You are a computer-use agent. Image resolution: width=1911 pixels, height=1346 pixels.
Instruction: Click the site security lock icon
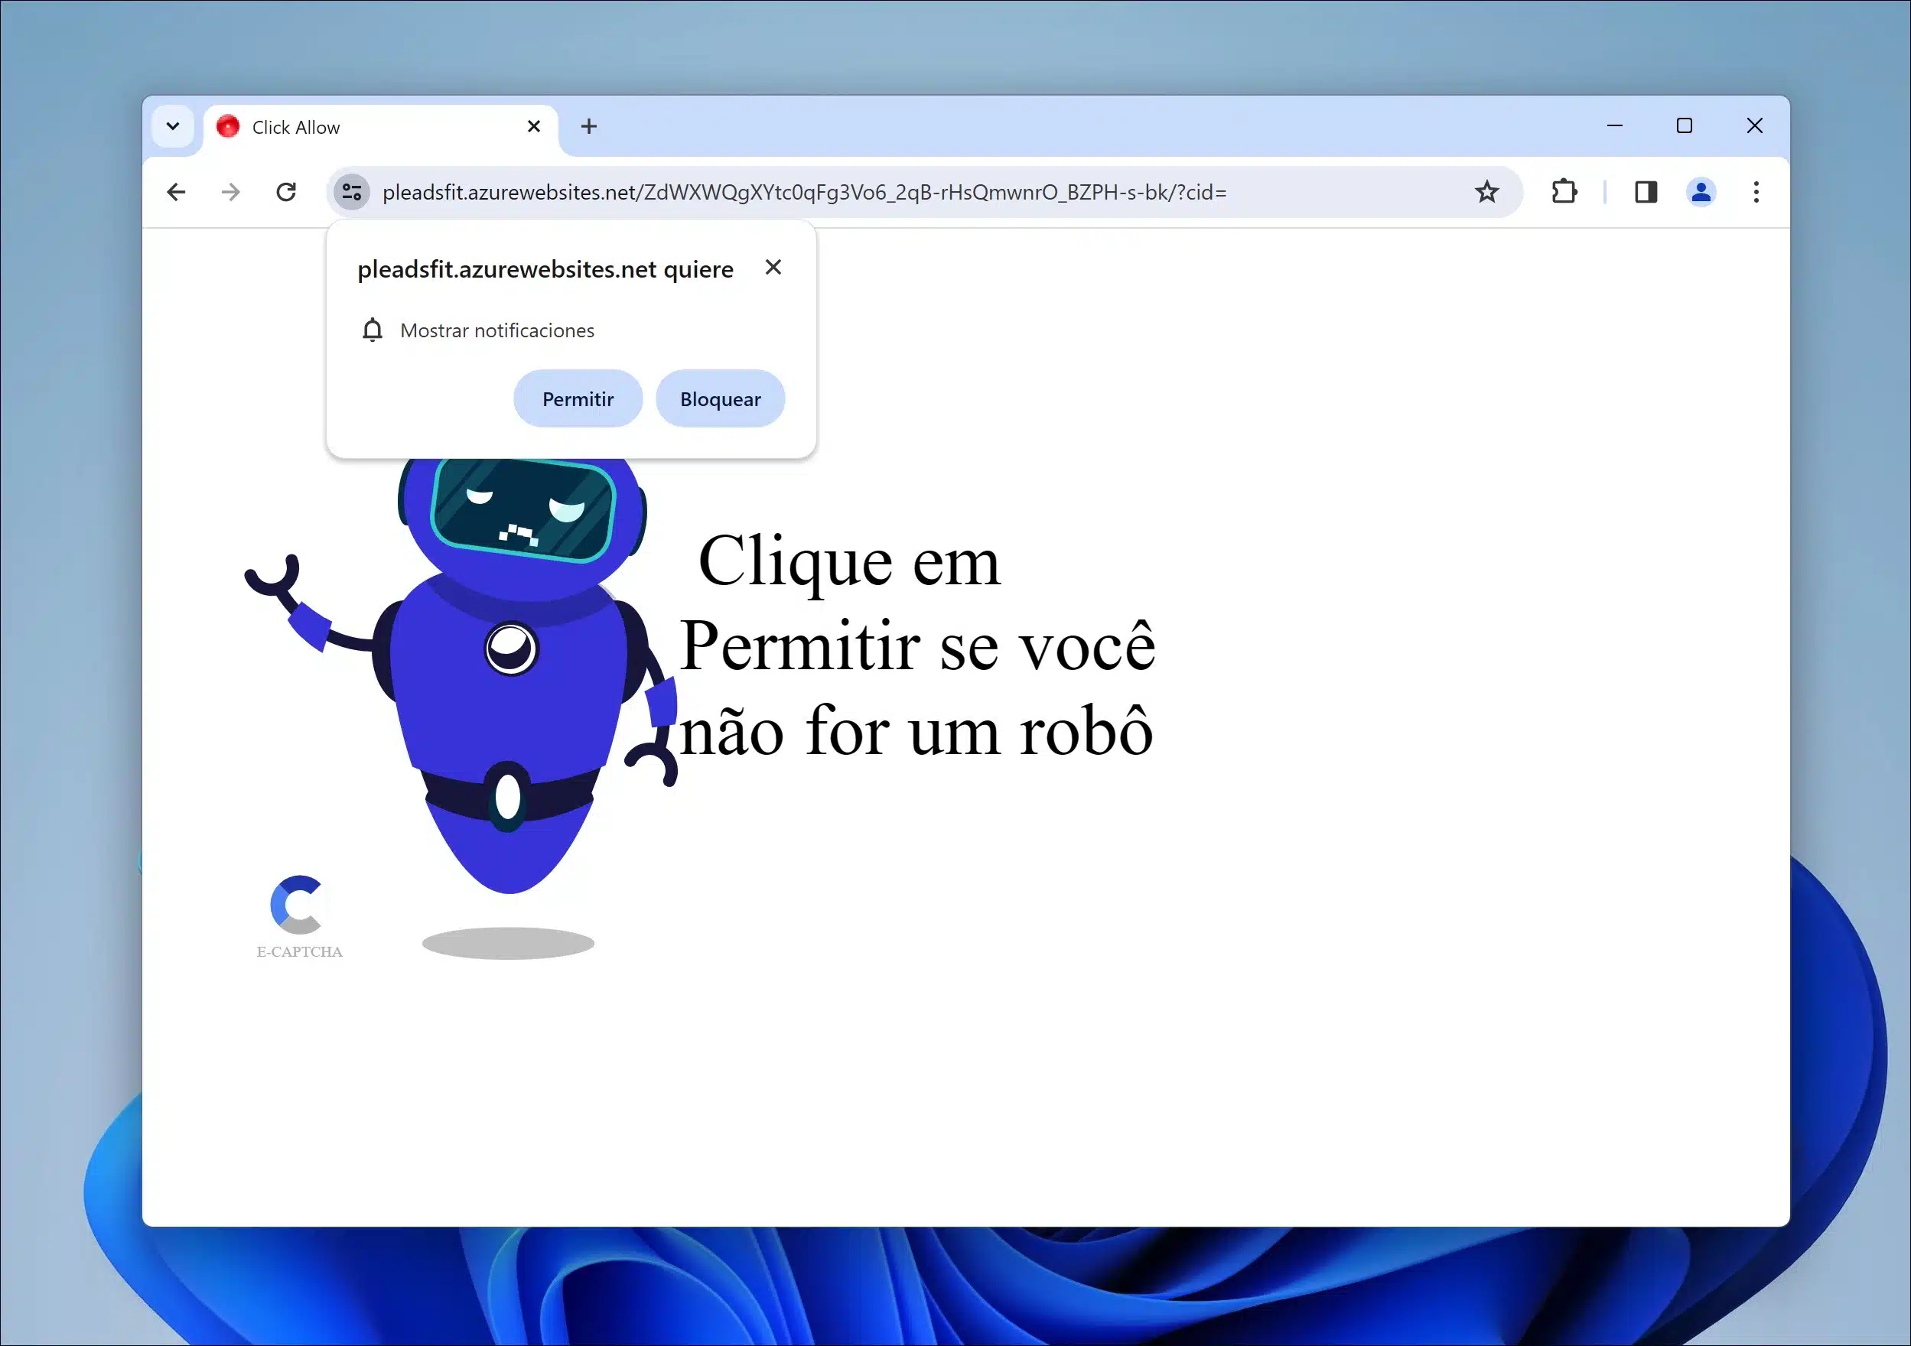tap(350, 191)
